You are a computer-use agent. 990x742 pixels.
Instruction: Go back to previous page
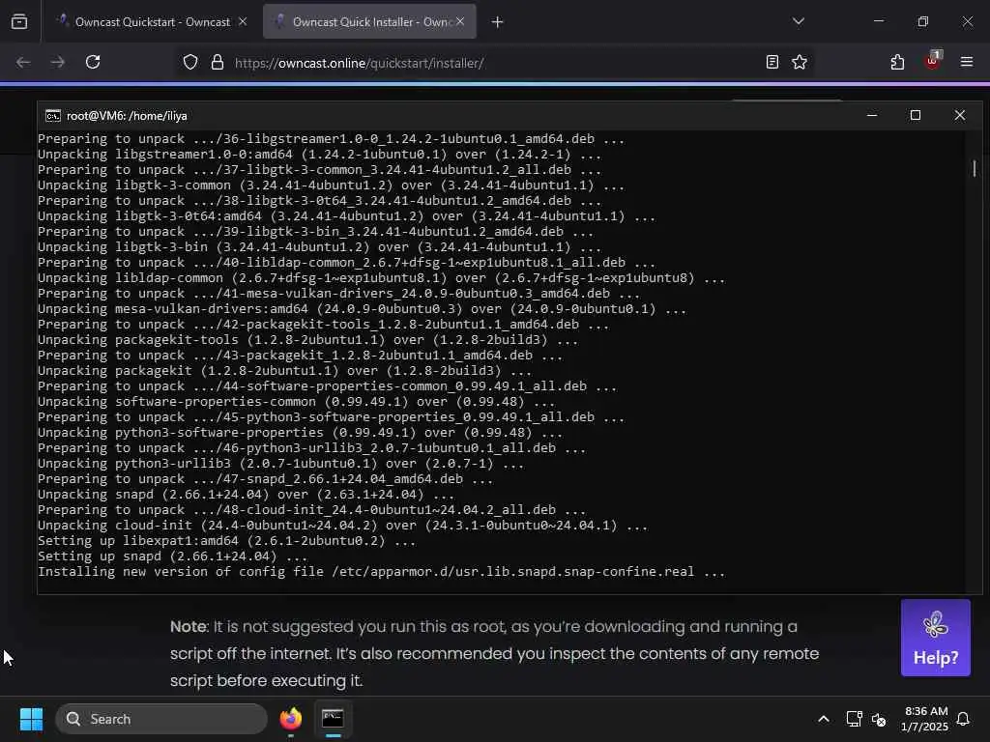[x=23, y=63]
